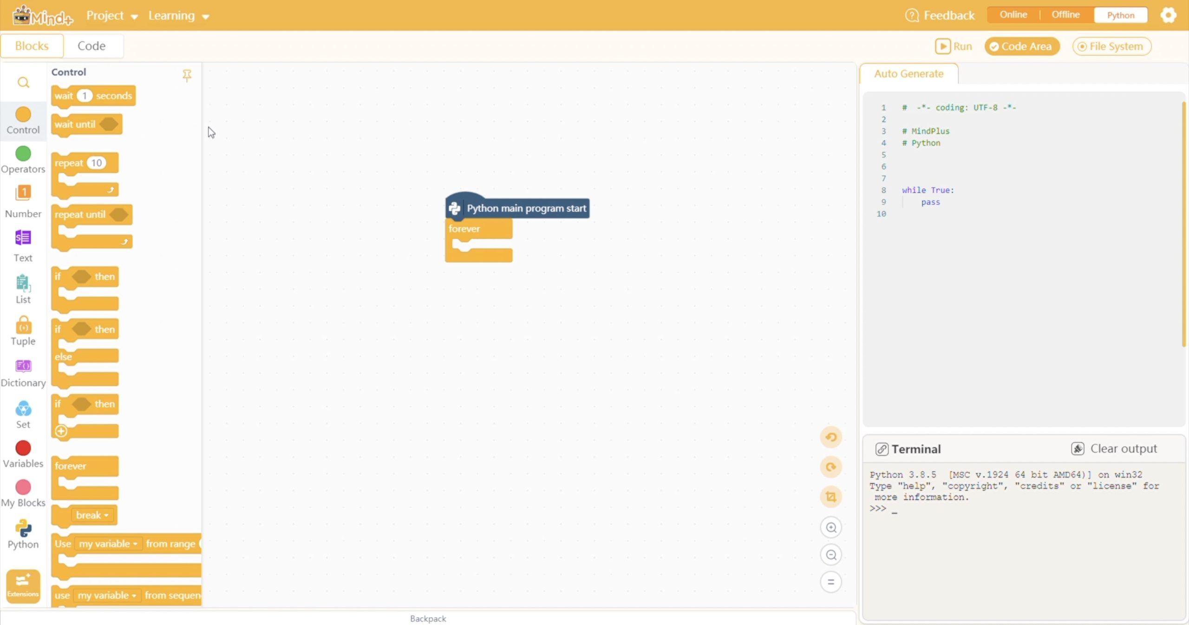Zoom in on the block canvas
1189x625 pixels.
[831, 527]
